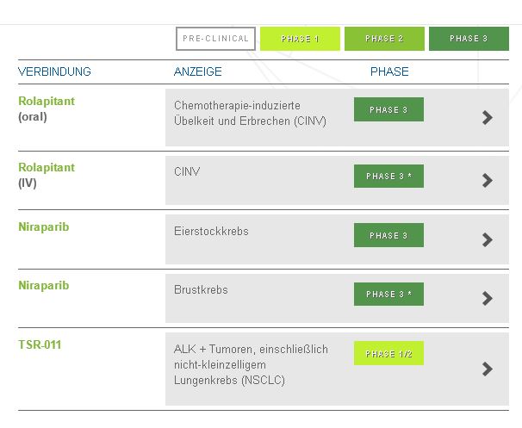Select the Pre-Clinical legend filter

[x=215, y=39]
